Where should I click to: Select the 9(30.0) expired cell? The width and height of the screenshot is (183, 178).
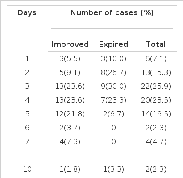pyautogui.click(x=113, y=86)
